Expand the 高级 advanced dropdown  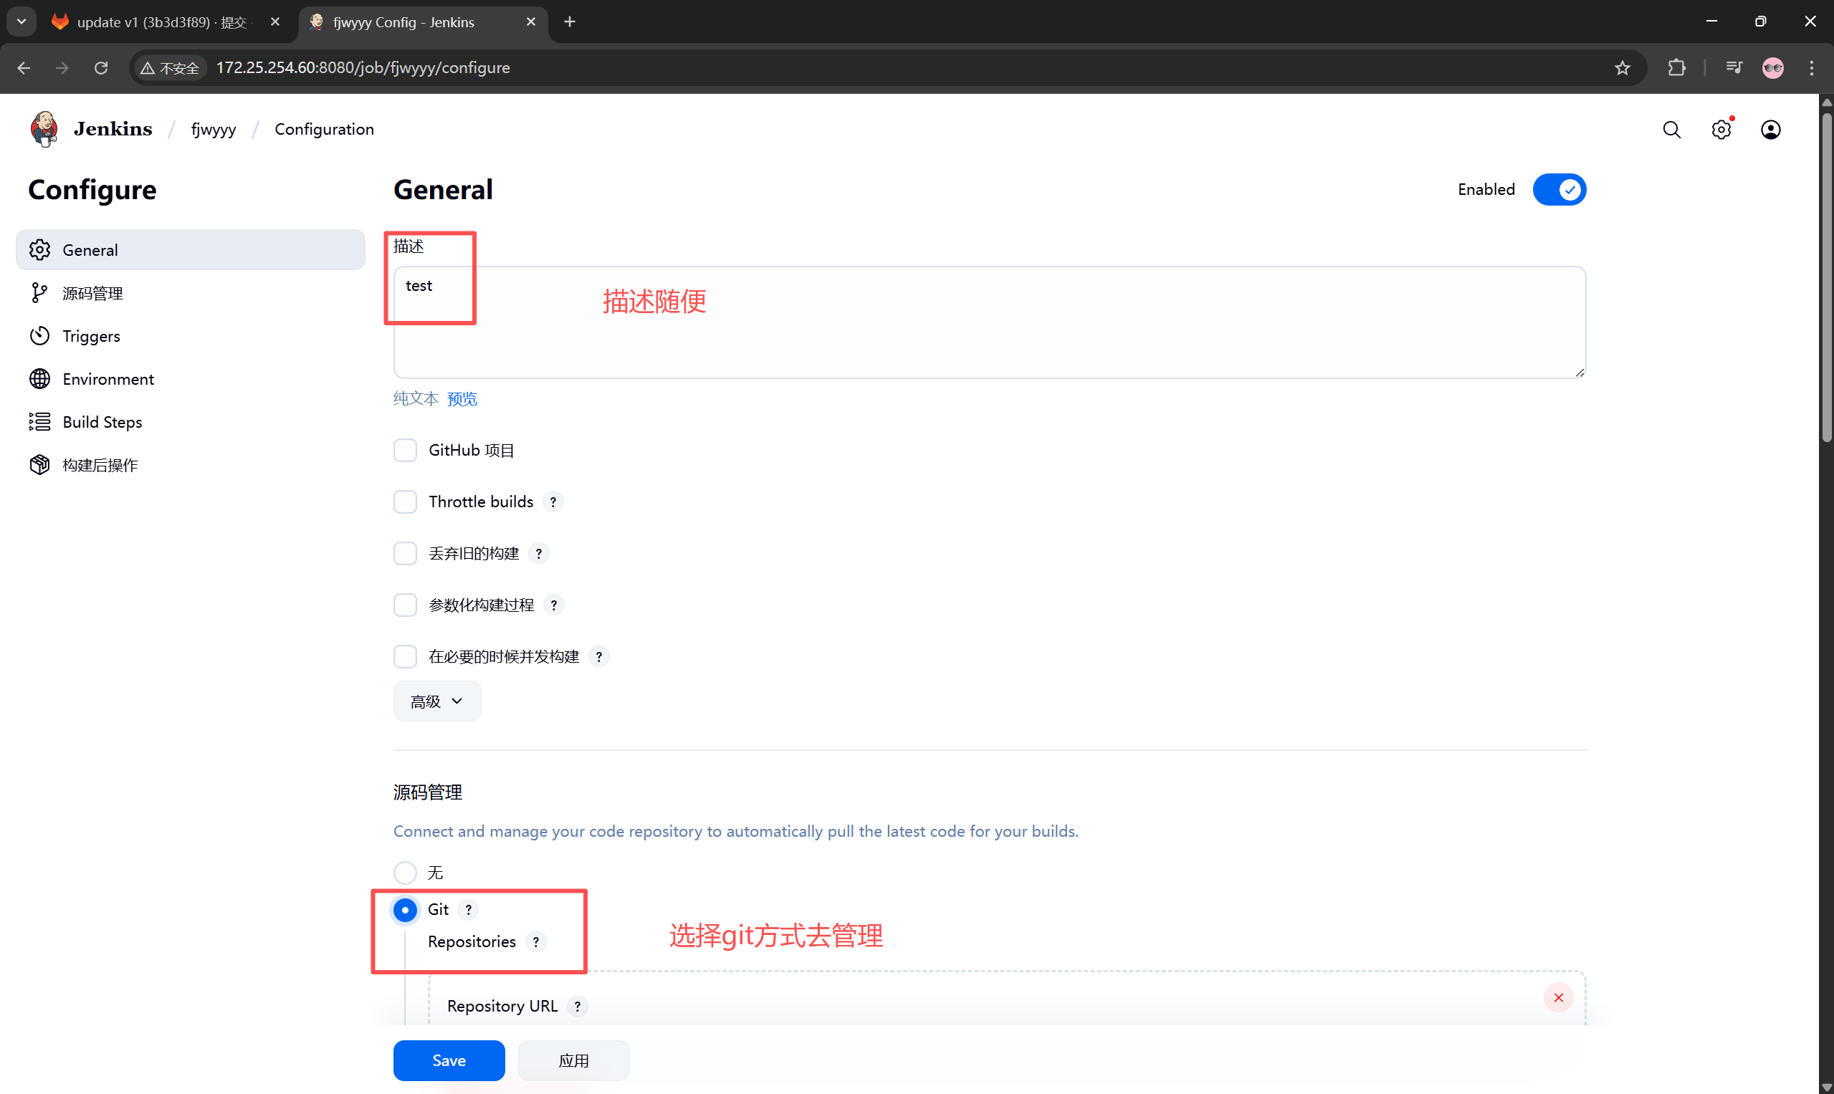tap(436, 701)
